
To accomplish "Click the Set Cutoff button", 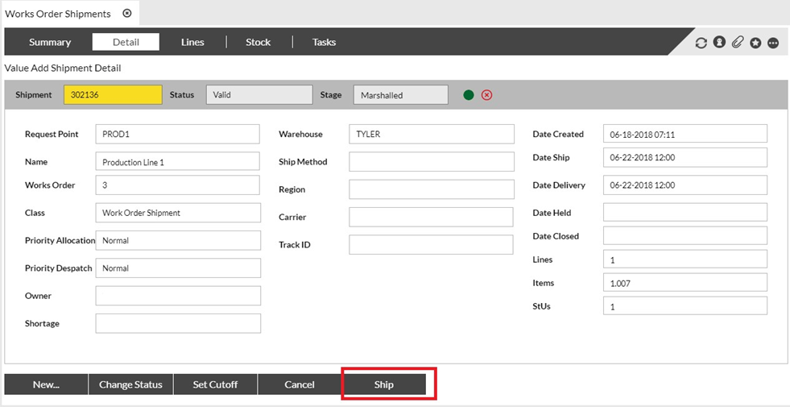I will click(x=215, y=384).
